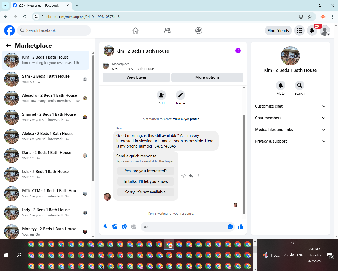This screenshot has width=338, height=271.
Task: Open a new browser tab
Action: [77, 5]
